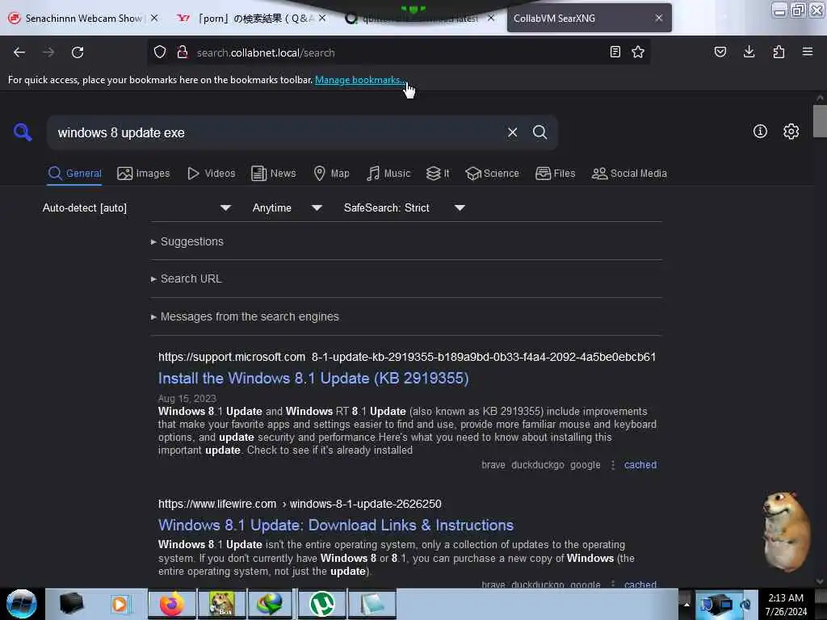Open the Auto-detect language dropdown

136,207
